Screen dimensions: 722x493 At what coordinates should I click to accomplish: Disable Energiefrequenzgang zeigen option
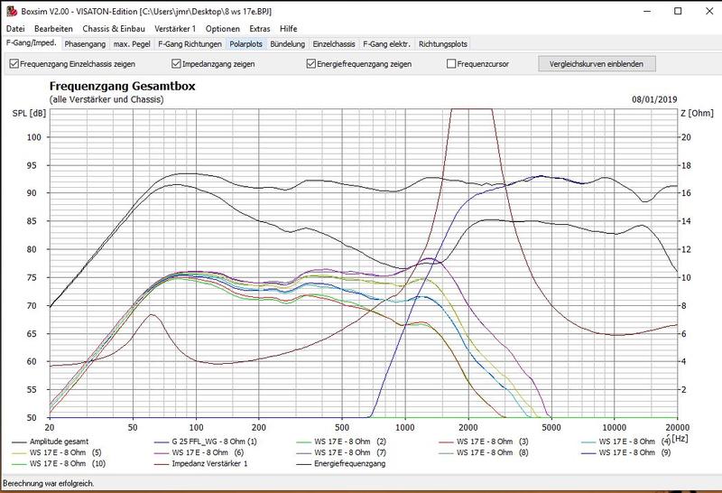click(311, 64)
